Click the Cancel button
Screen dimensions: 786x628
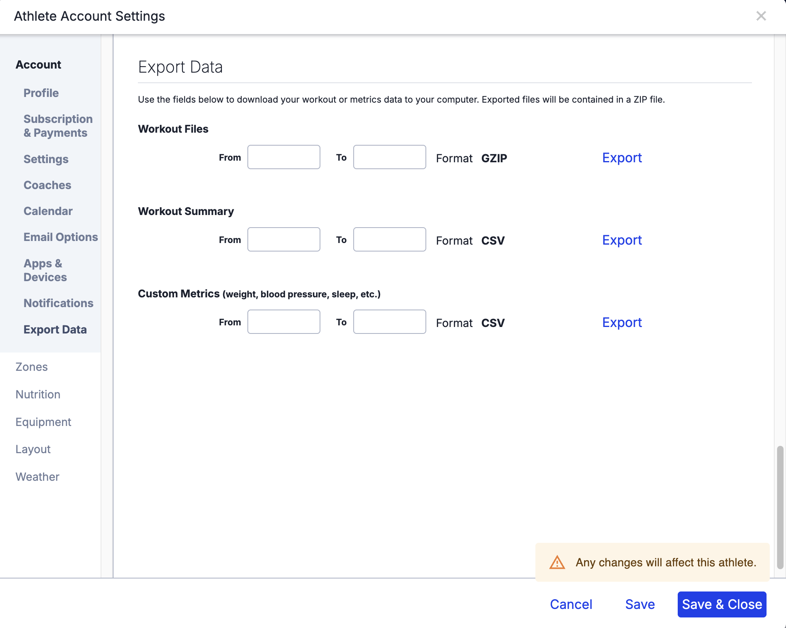571,604
